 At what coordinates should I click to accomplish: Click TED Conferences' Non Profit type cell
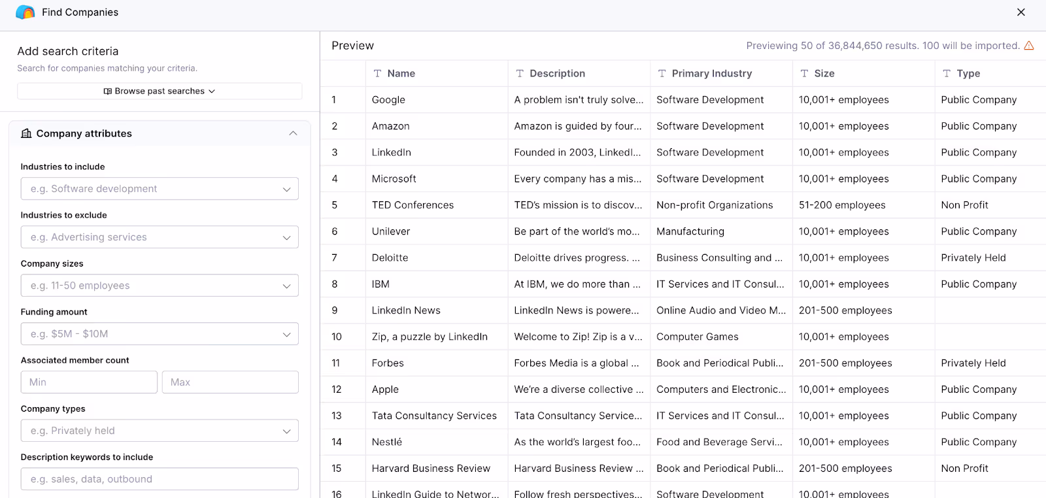pyautogui.click(x=990, y=205)
